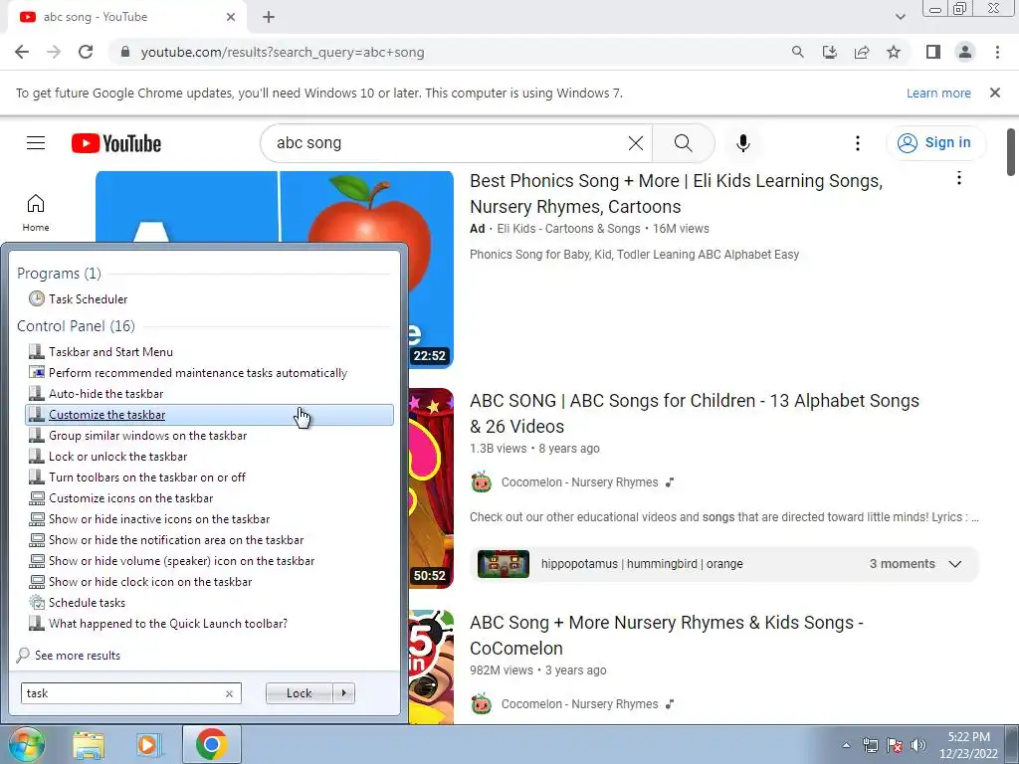Click the YouTube logo
Viewport: 1019px width, 764px height.
click(x=116, y=143)
